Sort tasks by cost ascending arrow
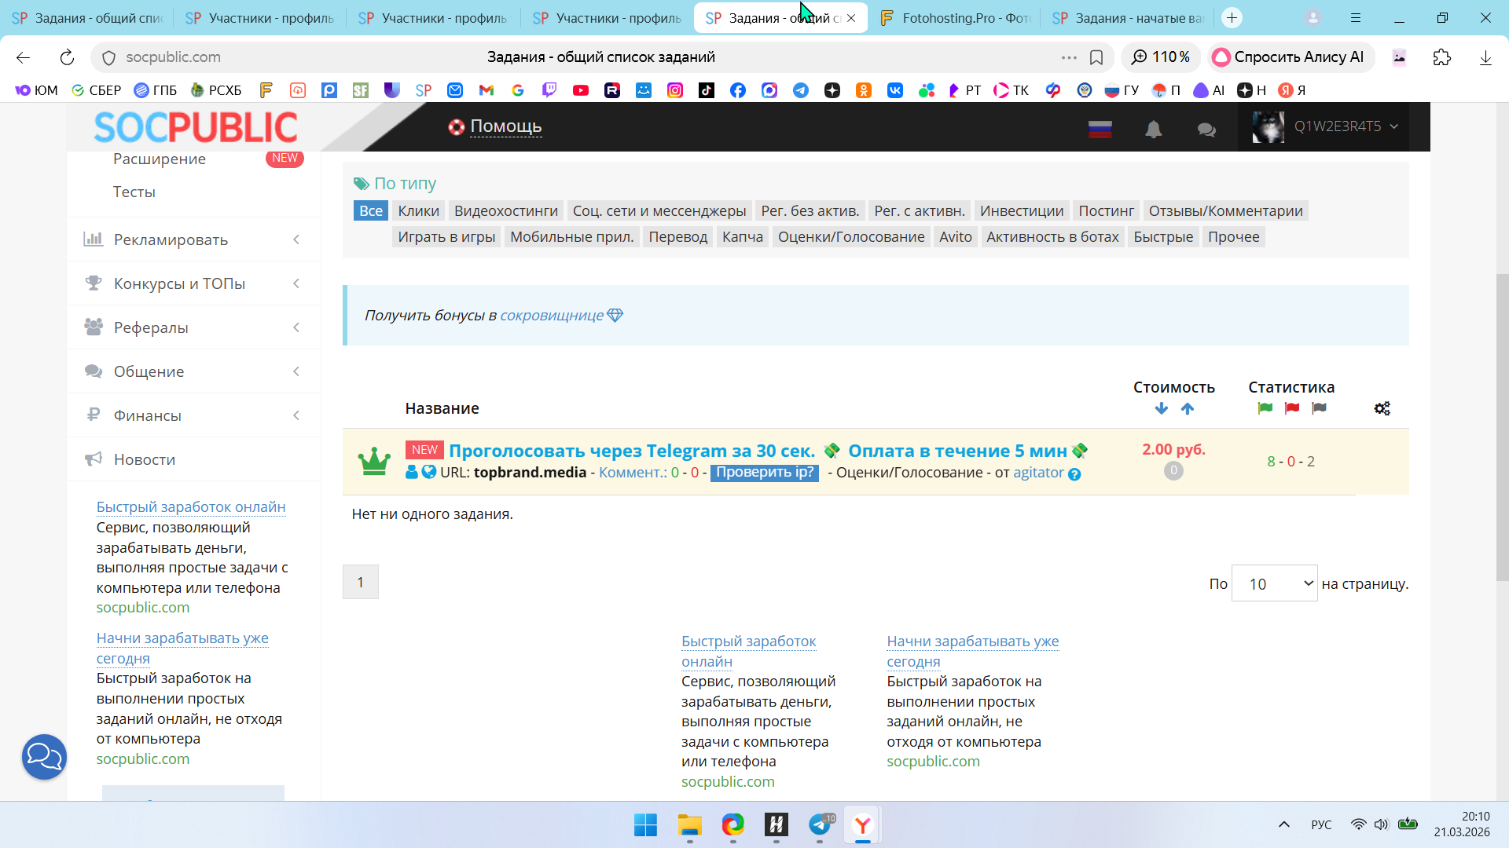Screen dimensions: 1509x848 [x=1188, y=408]
